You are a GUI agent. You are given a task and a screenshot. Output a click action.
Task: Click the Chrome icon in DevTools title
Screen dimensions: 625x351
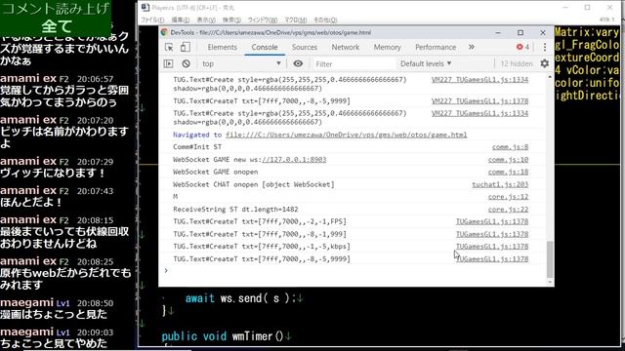point(164,32)
